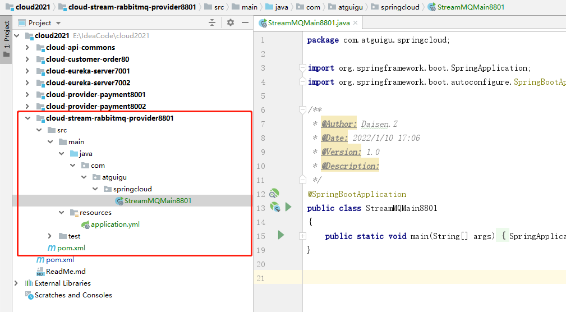The width and height of the screenshot is (566, 312).
Task: Place cursor on the empty line 21
Action: point(434,278)
